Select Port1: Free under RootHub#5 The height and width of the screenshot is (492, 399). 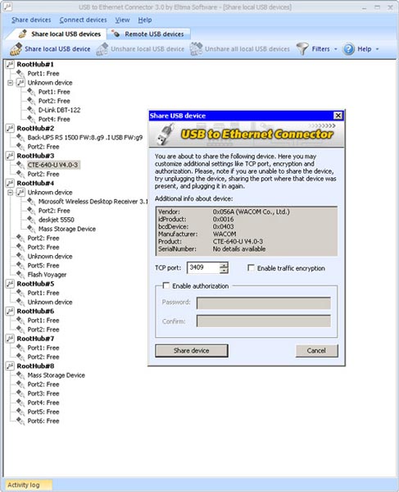click(43, 293)
